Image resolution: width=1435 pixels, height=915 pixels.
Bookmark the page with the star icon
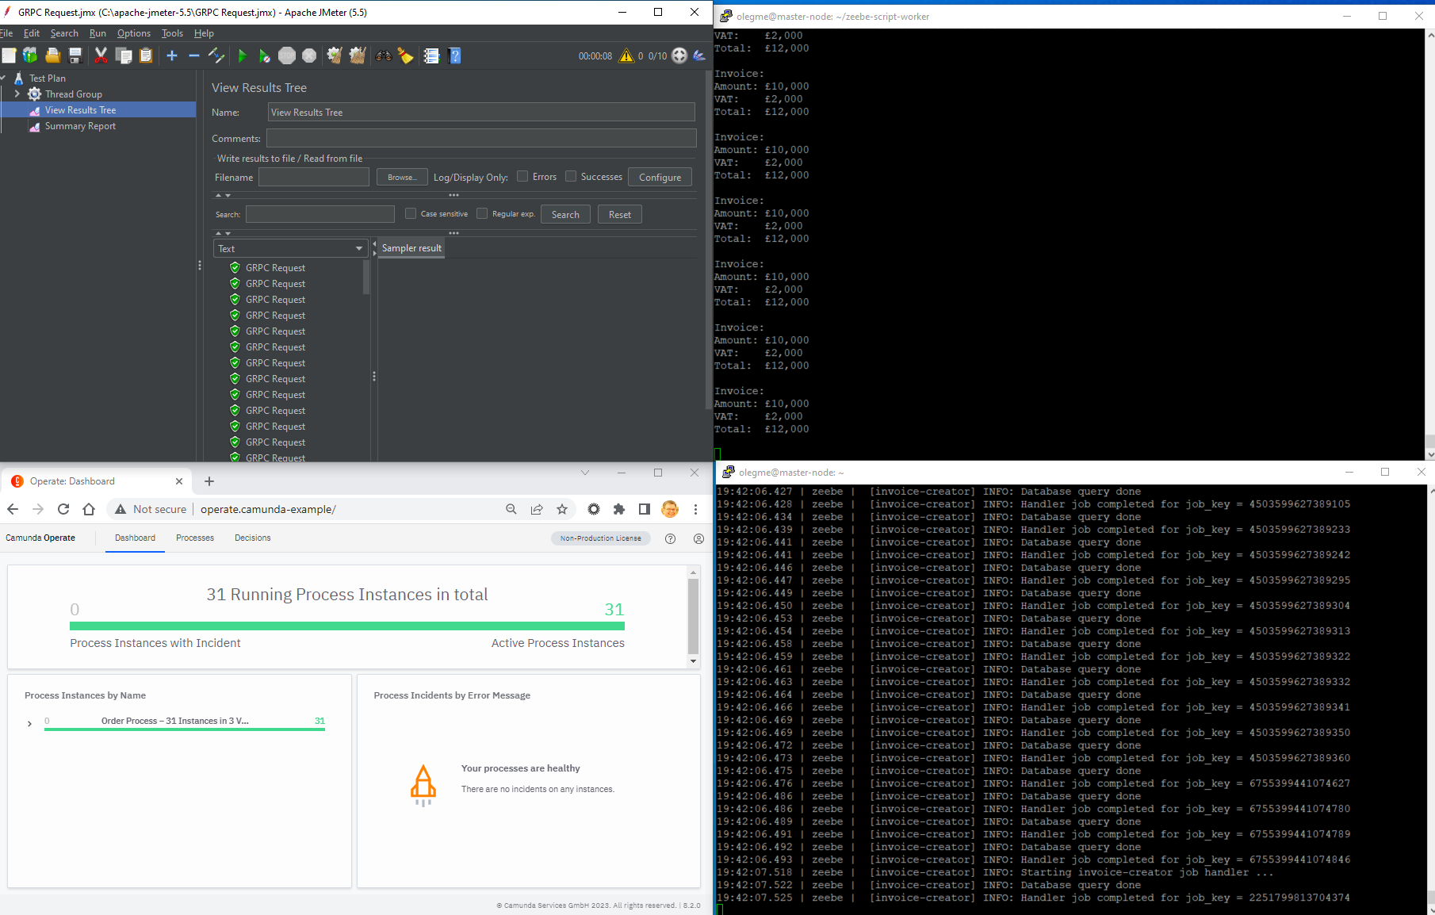coord(562,509)
